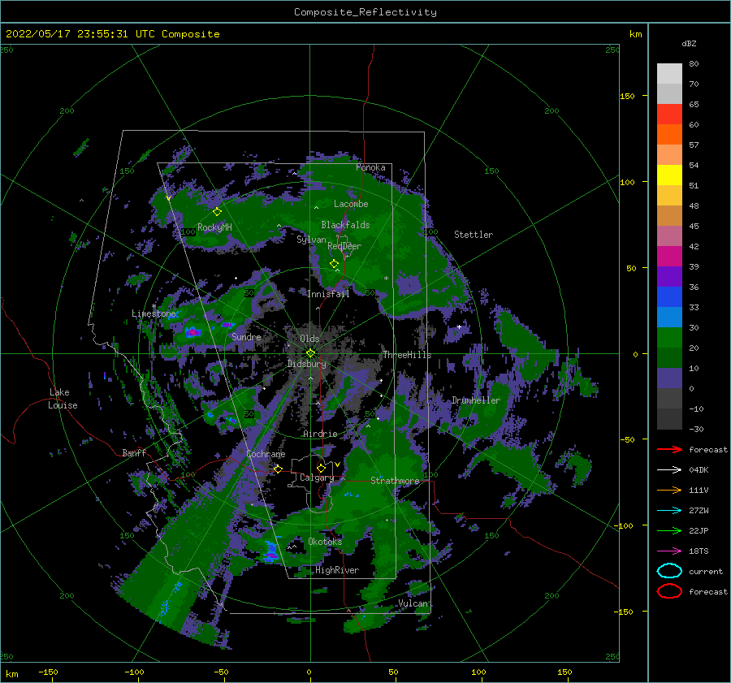Click the strong blue echo cell west of Sundre
The height and width of the screenshot is (683, 731).
click(x=193, y=332)
